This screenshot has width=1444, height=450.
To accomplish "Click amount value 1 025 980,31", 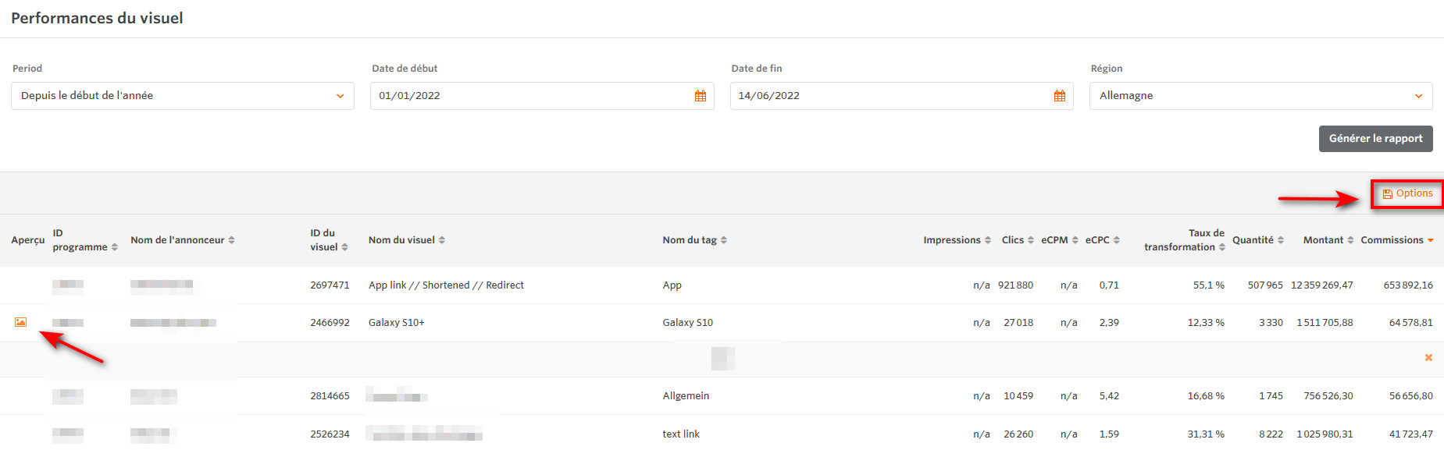I will click(x=1325, y=434).
